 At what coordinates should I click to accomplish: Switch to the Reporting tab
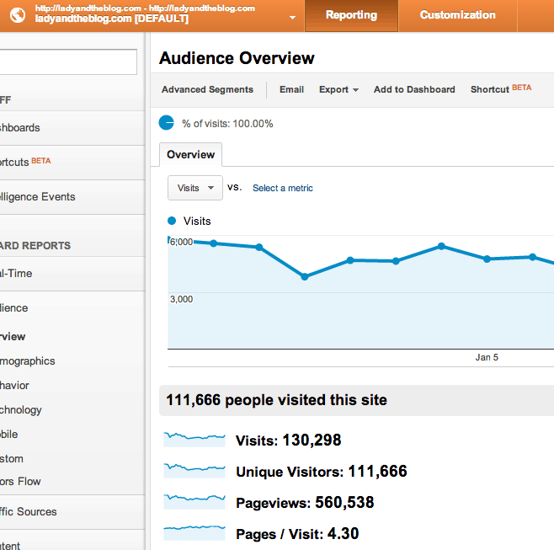(351, 15)
